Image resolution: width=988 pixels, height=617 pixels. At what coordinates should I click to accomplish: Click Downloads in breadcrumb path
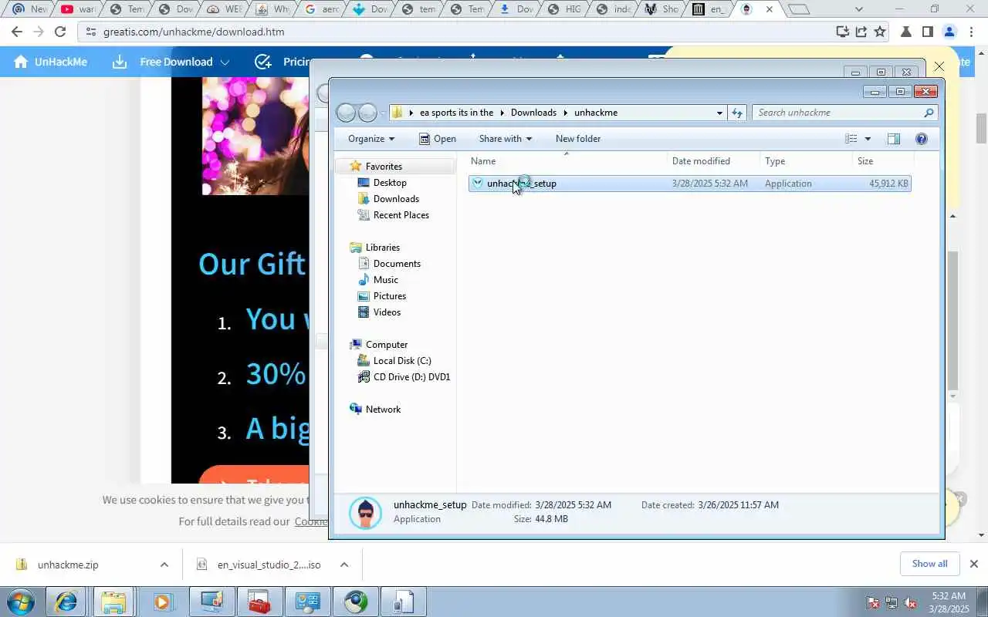(533, 113)
